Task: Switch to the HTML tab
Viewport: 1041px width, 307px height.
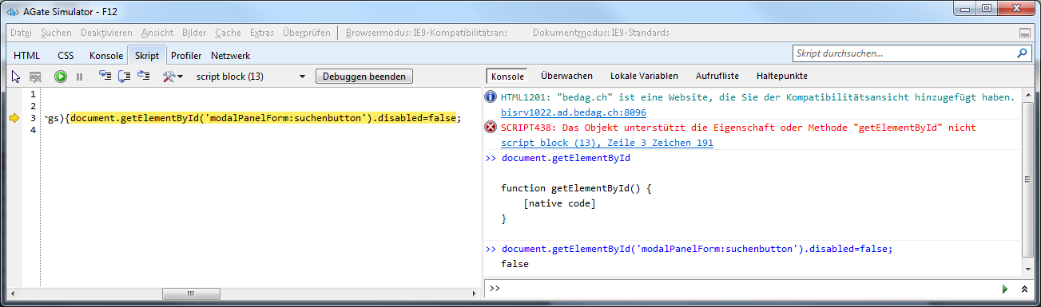Action: click(26, 56)
